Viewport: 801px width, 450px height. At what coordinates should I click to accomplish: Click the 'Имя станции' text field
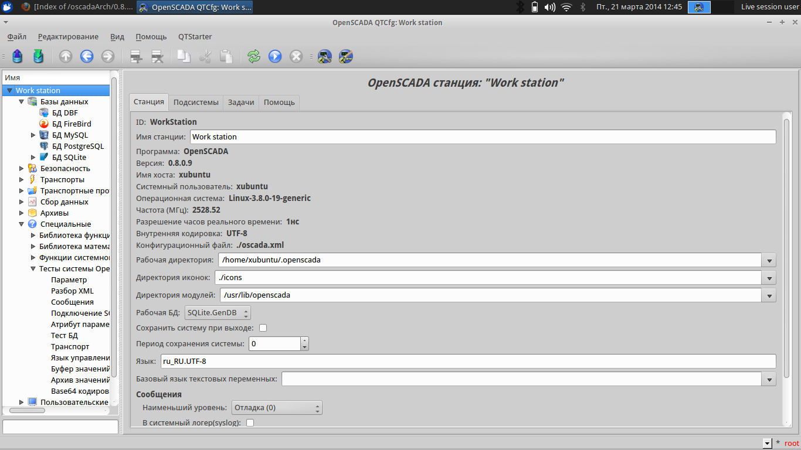point(482,137)
